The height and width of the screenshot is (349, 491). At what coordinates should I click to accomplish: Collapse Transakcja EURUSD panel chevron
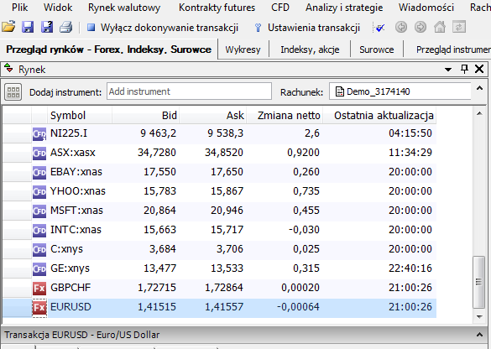tap(479, 335)
